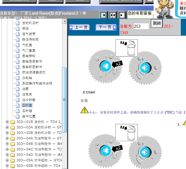Click the expand-right panel arrow icon
This screenshot has width=186, height=169.
[104, 15]
